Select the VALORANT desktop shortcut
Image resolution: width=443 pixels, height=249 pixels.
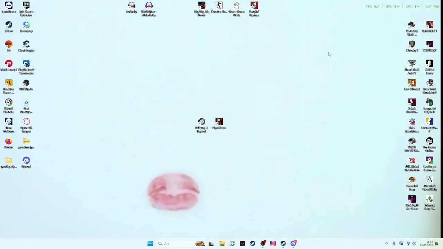pyautogui.click(x=430, y=46)
